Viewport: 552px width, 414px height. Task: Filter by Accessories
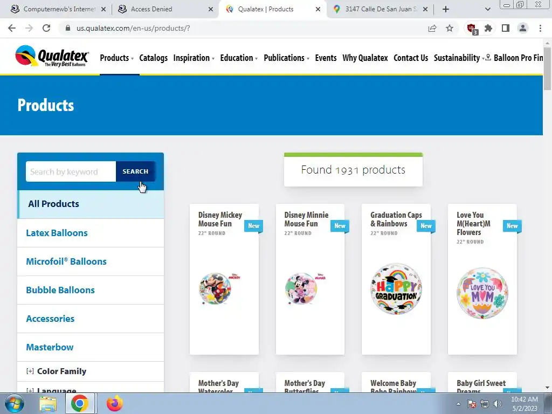coord(91,319)
